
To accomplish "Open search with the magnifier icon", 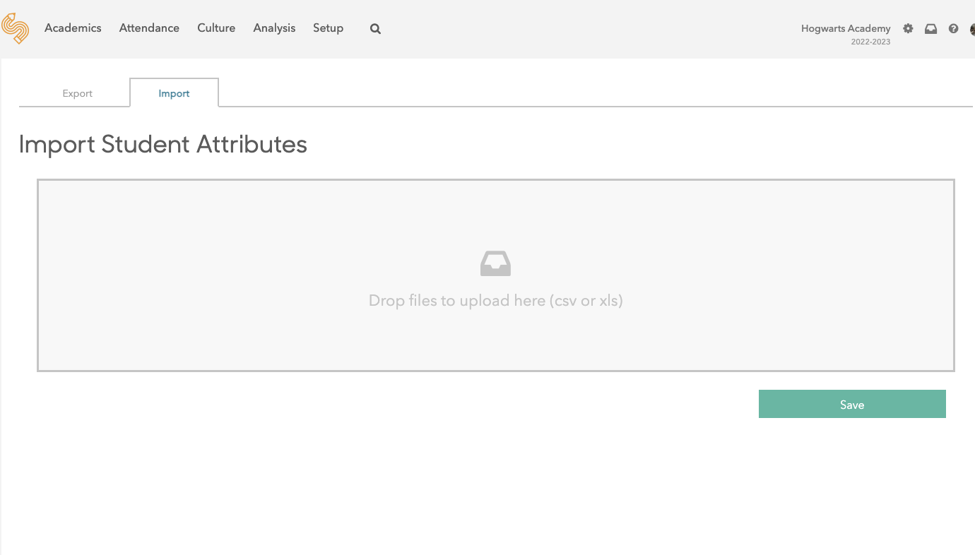I will pyautogui.click(x=375, y=29).
